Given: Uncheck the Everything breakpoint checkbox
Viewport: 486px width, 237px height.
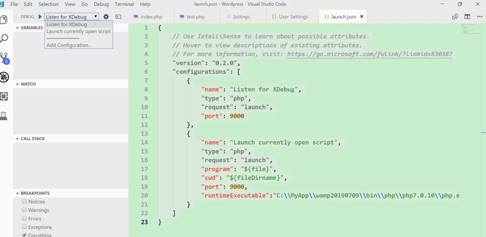Looking at the screenshot, I should (x=24, y=235).
